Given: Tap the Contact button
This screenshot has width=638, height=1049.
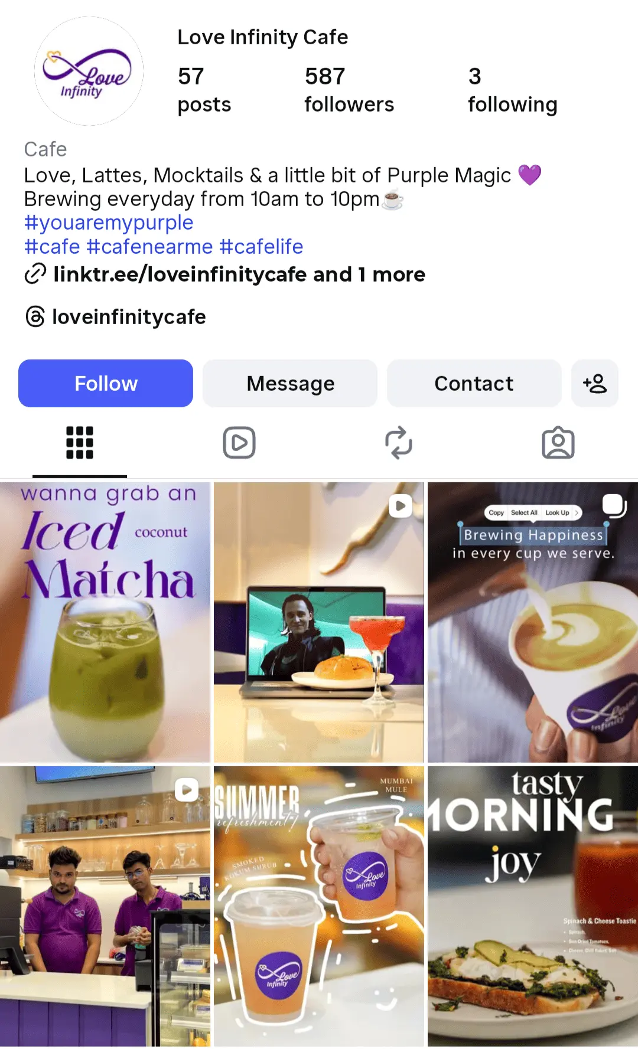Looking at the screenshot, I should point(474,383).
